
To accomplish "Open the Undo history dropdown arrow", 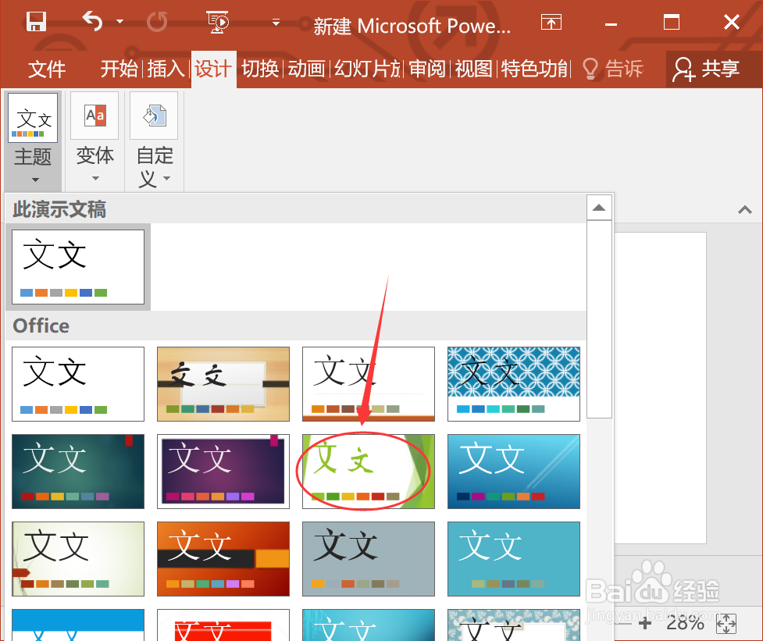I will (x=119, y=22).
